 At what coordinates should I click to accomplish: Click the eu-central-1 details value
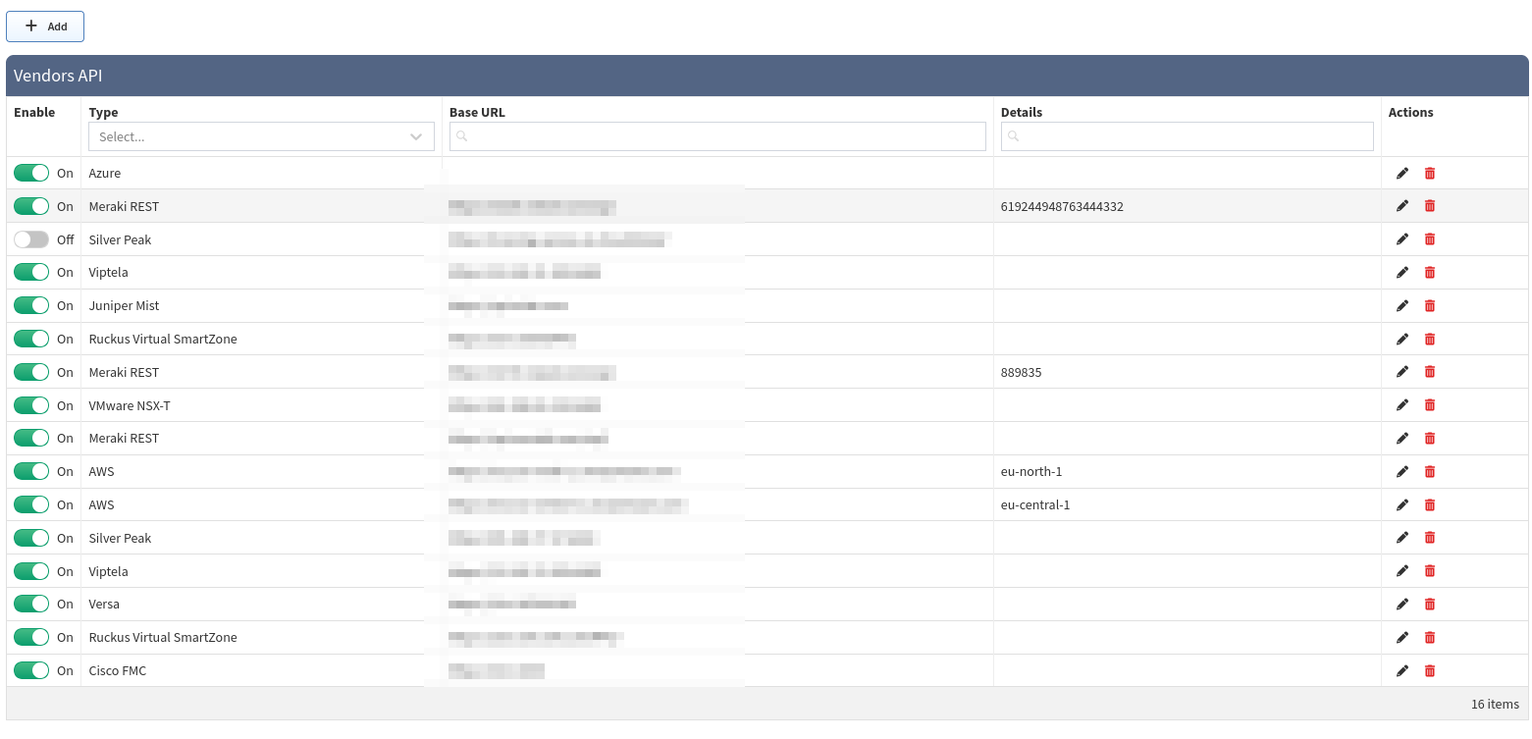click(x=1035, y=504)
